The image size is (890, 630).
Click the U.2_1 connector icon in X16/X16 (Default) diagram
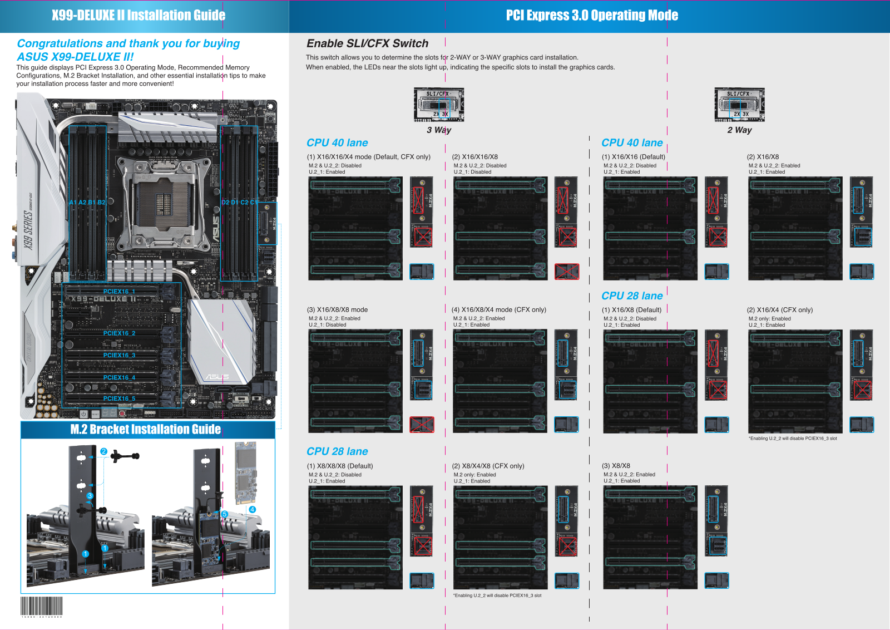click(716, 272)
